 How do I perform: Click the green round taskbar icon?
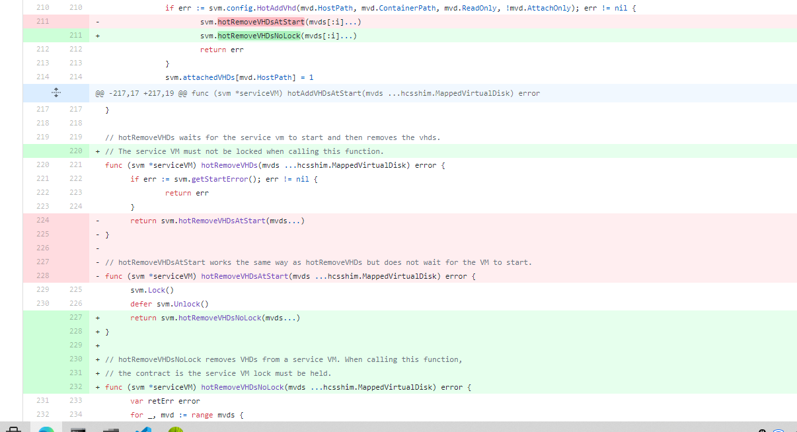175,429
